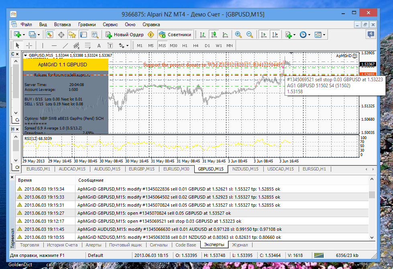Select the Fibonacci retracement tool
Viewport: 393px width, 269px height.
88,45
